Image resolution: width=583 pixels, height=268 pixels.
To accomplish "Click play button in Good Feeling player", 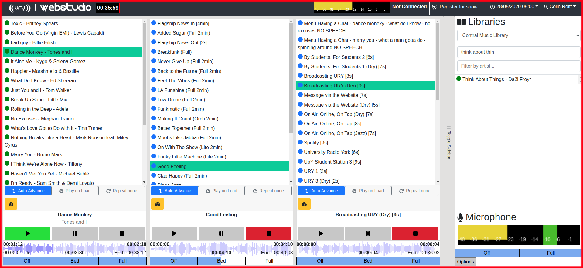I will tap(174, 233).
